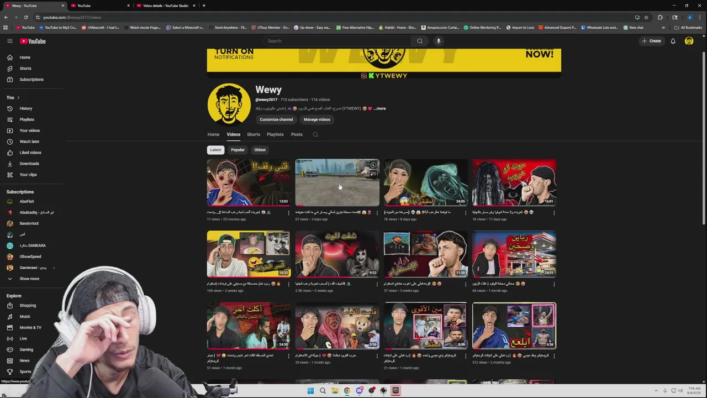Click Watch later clock on hovered thumbnail
This screenshot has width=707, height=398.
(x=373, y=165)
